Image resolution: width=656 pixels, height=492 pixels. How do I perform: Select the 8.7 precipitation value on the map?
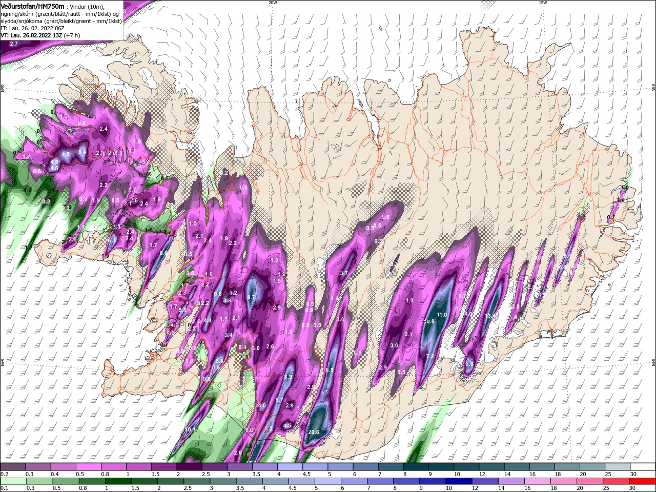coord(251,297)
